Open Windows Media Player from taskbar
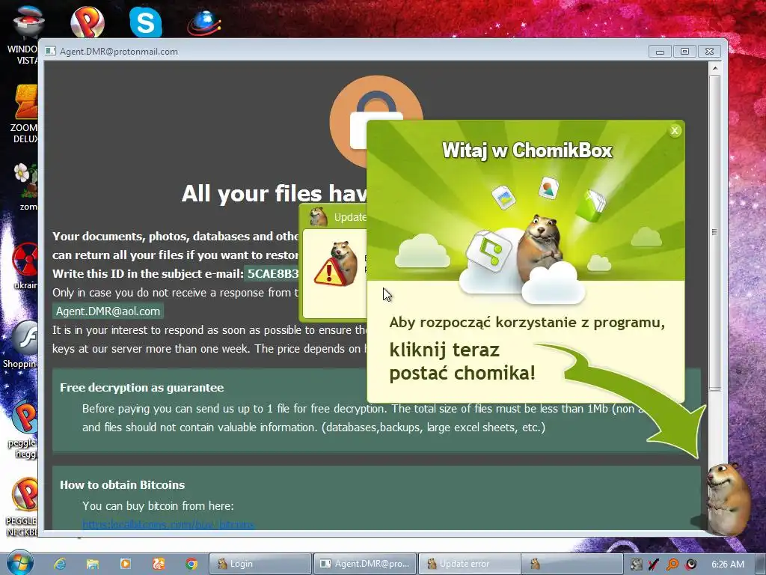This screenshot has height=575, width=766. 126,564
